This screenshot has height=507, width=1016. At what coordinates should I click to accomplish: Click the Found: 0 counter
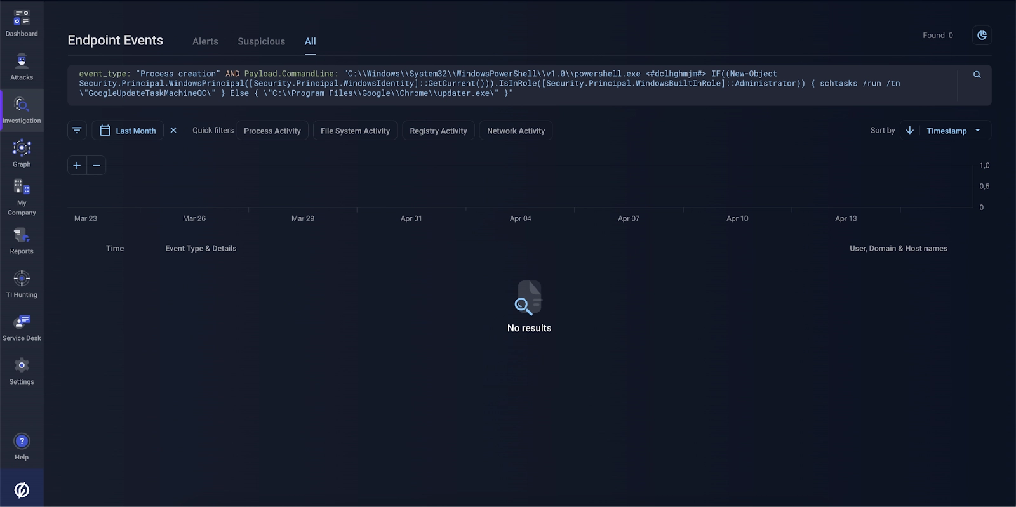click(x=938, y=36)
